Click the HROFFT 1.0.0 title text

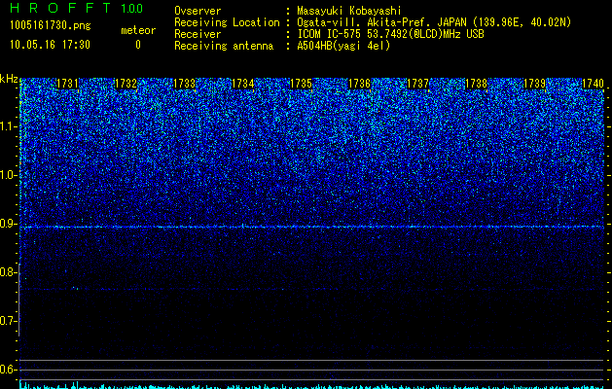point(76,8)
